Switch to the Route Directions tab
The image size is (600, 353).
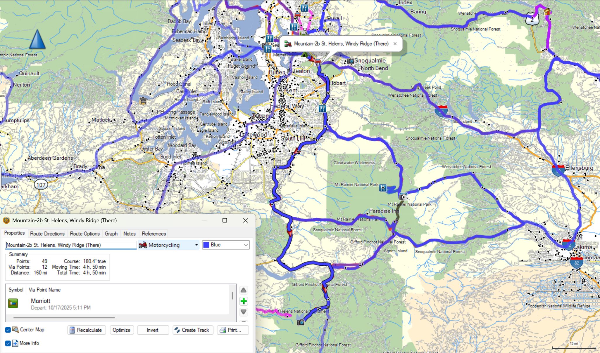(x=47, y=234)
